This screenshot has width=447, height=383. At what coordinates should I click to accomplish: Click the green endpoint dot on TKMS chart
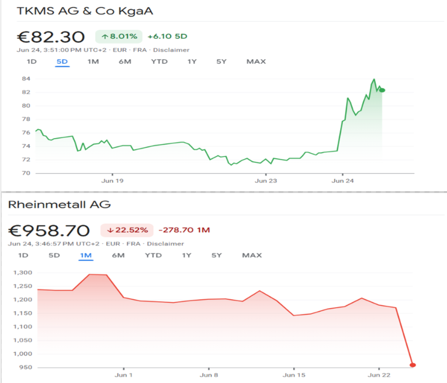pos(382,91)
